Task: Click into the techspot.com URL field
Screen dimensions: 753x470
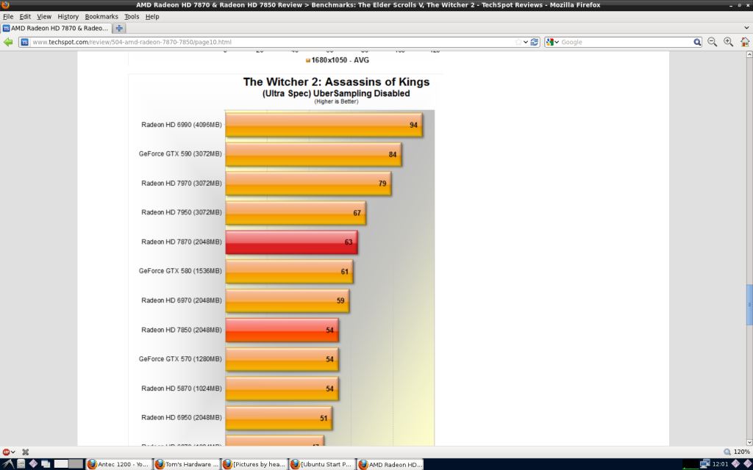Action: [x=271, y=42]
